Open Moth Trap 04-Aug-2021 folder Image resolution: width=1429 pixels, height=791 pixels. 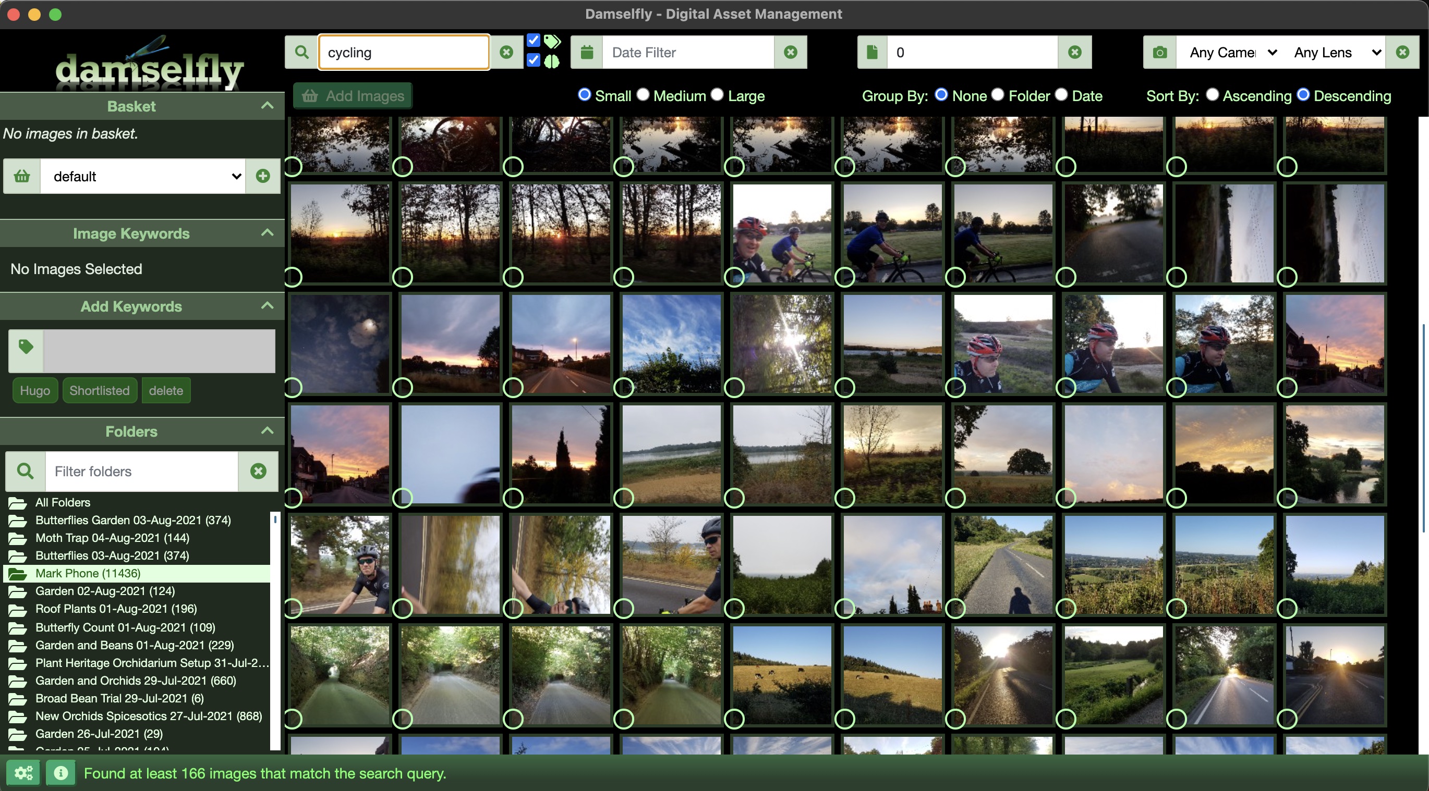[x=112, y=538]
